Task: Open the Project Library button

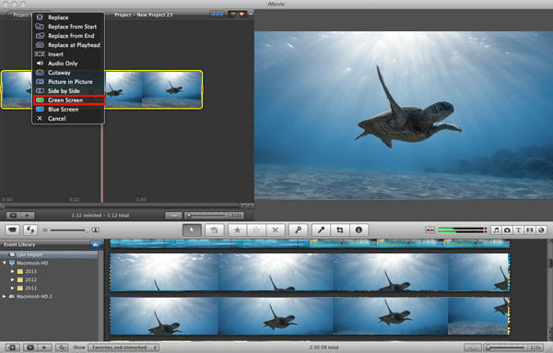Action: point(20,15)
